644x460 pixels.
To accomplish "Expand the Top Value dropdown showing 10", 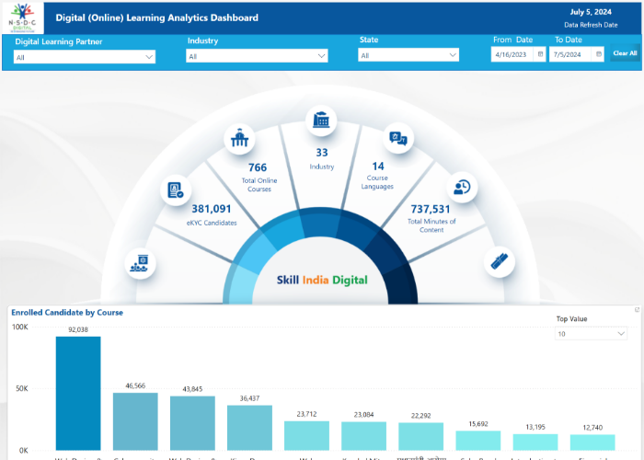I will click(591, 333).
